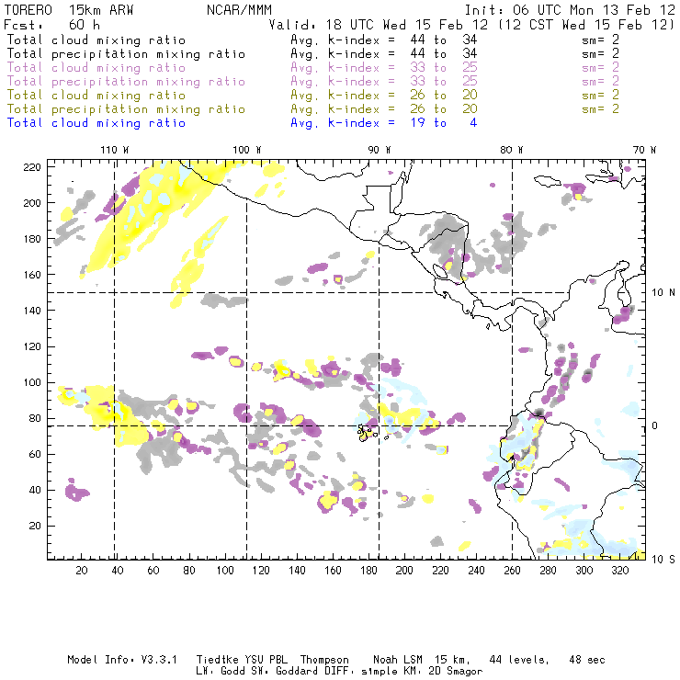The height and width of the screenshot is (680, 680).
Task: Select the blue "Total cloud mixing ratio" legend label
Action: pos(96,123)
